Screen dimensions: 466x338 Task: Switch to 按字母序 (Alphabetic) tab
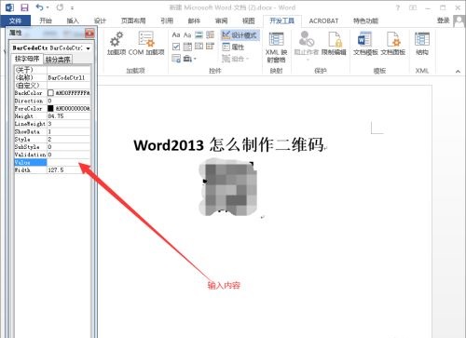coord(27,59)
